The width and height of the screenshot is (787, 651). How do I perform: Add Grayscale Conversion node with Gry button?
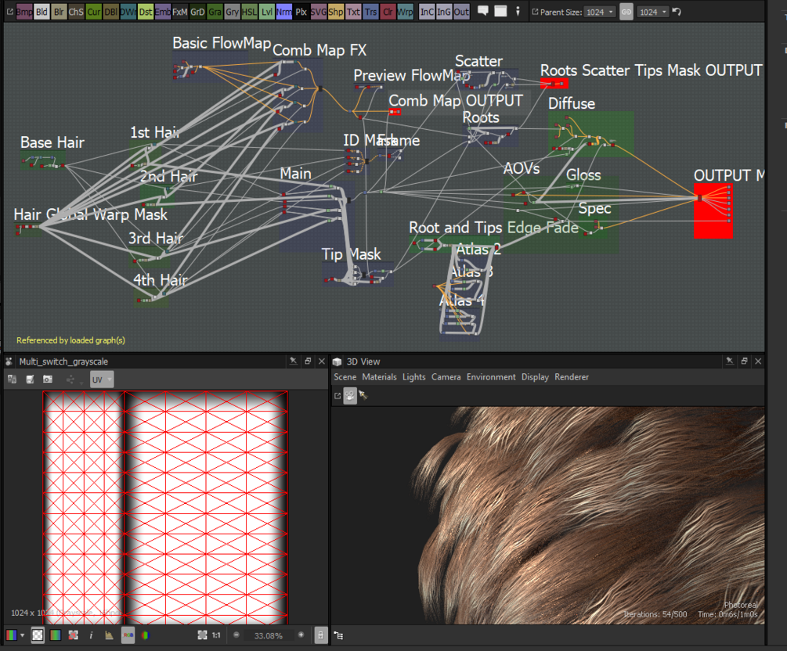pyautogui.click(x=232, y=12)
